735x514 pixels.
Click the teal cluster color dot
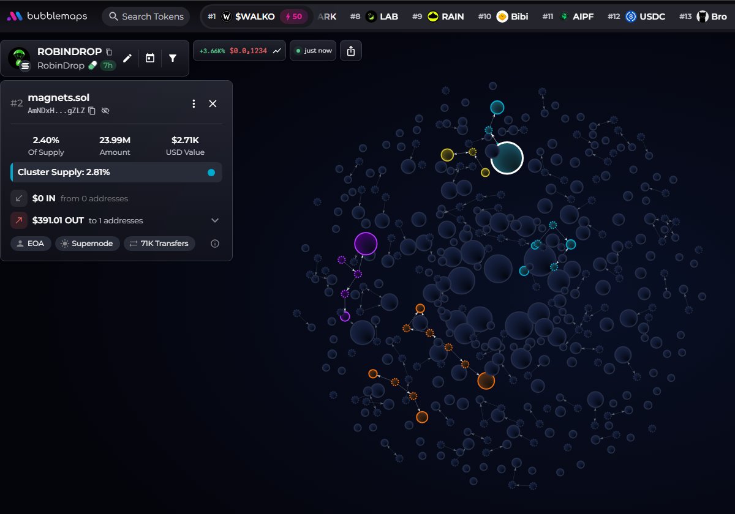point(211,173)
